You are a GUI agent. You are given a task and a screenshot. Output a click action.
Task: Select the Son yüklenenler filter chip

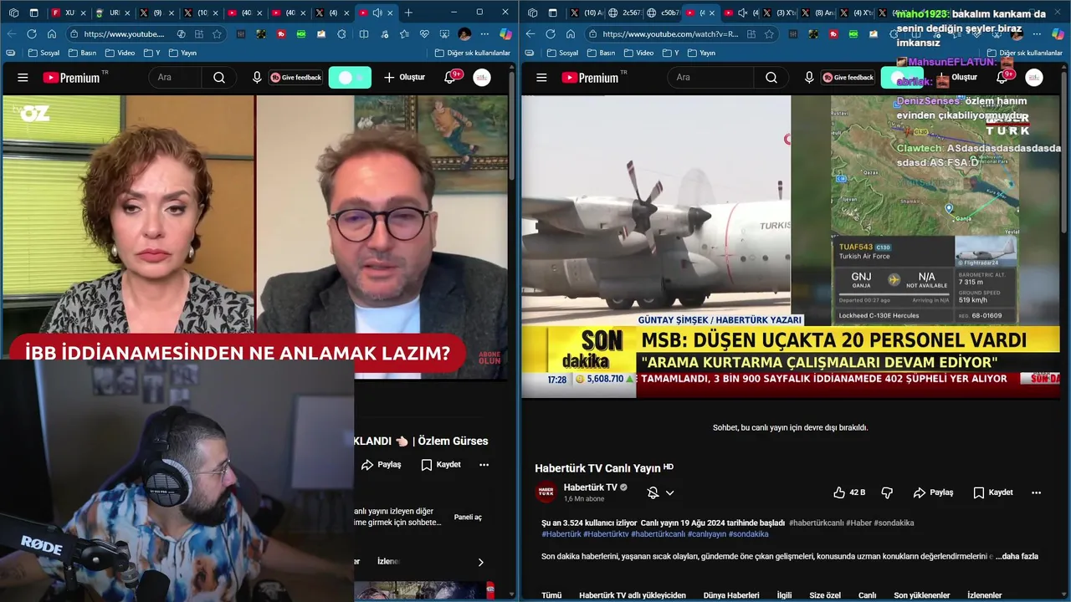(921, 595)
